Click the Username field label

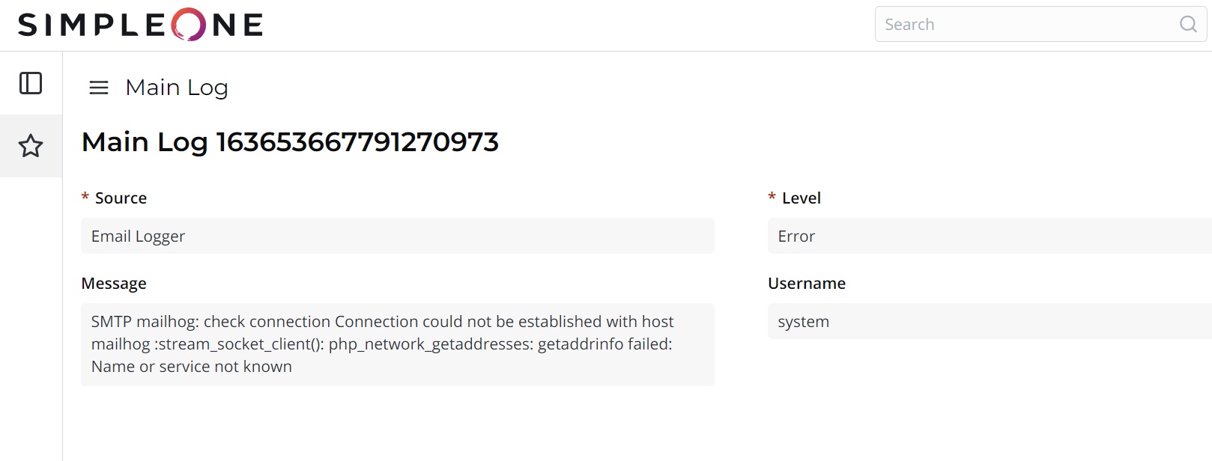[x=807, y=284]
